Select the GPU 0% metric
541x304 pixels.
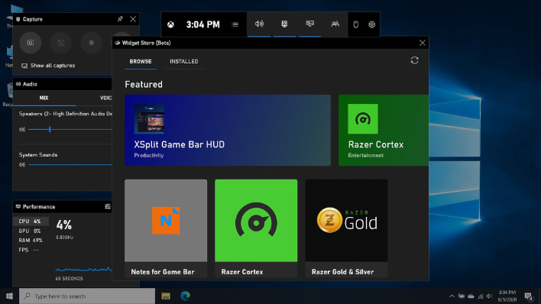(31, 231)
